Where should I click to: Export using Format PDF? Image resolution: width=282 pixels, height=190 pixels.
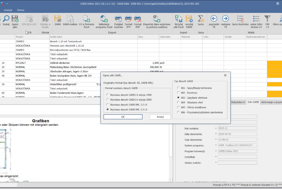pyautogui.click(x=138, y=22)
